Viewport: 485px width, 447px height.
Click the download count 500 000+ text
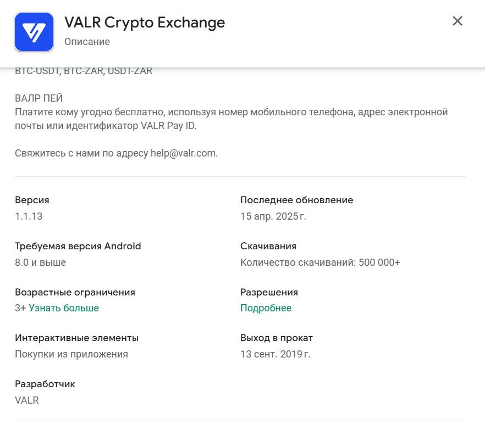click(x=379, y=262)
